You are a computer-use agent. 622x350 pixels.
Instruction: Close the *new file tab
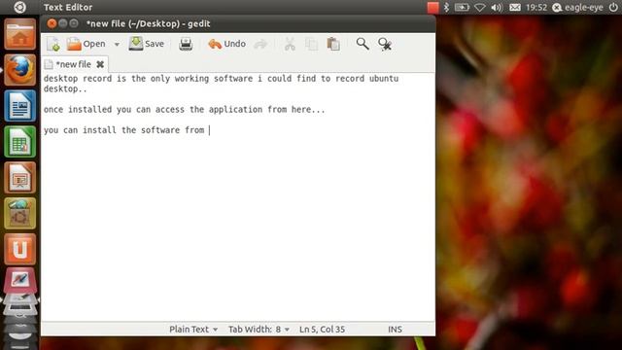coord(100,64)
